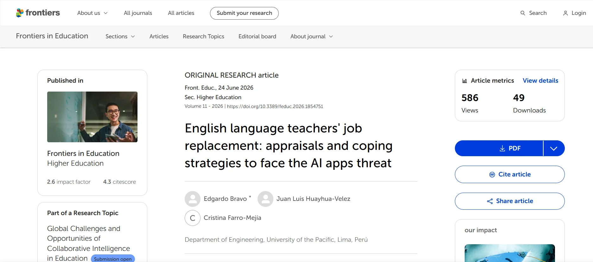
Task: Open the Search link
Action: [533, 13]
